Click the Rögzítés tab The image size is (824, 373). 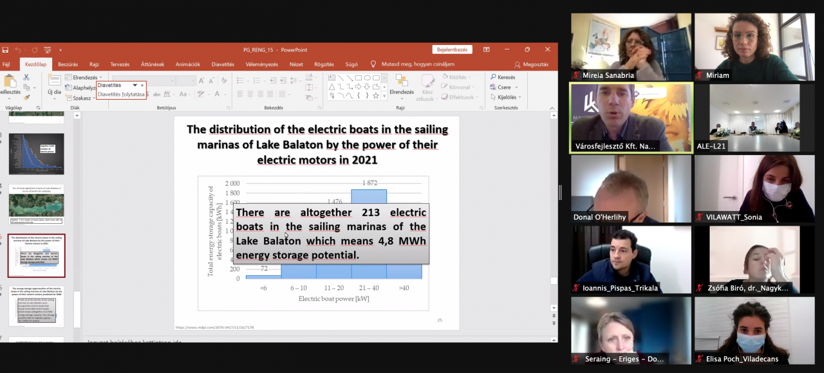324,64
